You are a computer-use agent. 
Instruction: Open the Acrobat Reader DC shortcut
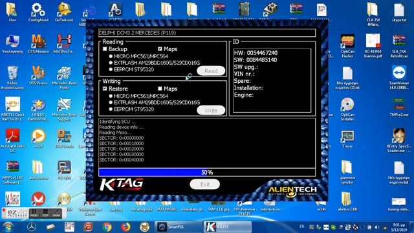(x=12, y=140)
